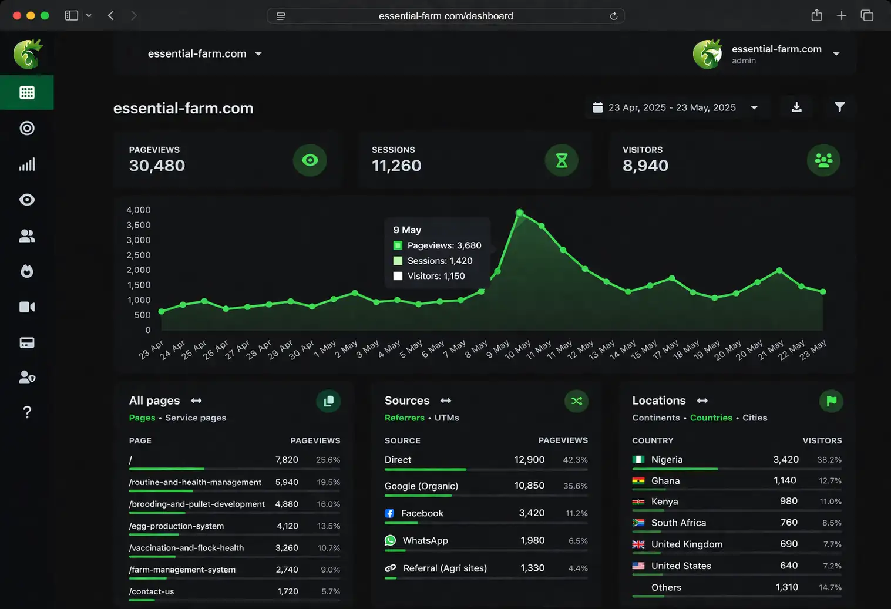Screen dimensions: 891x609
Task: Select the Nigeria country row
Action: point(737,461)
